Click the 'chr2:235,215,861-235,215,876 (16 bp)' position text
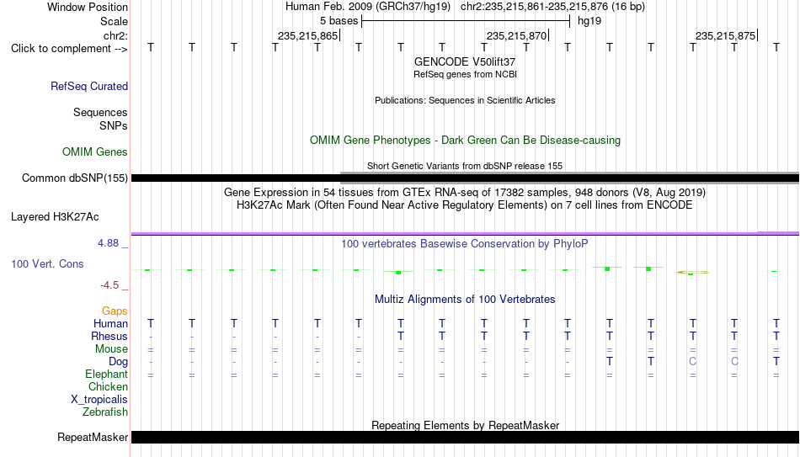This screenshot has height=457, width=800. pyautogui.click(x=552, y=7)
